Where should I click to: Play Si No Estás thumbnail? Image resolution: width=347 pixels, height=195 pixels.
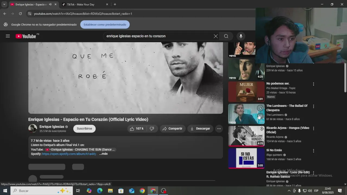pyautogui.click(x=246, y=158)
